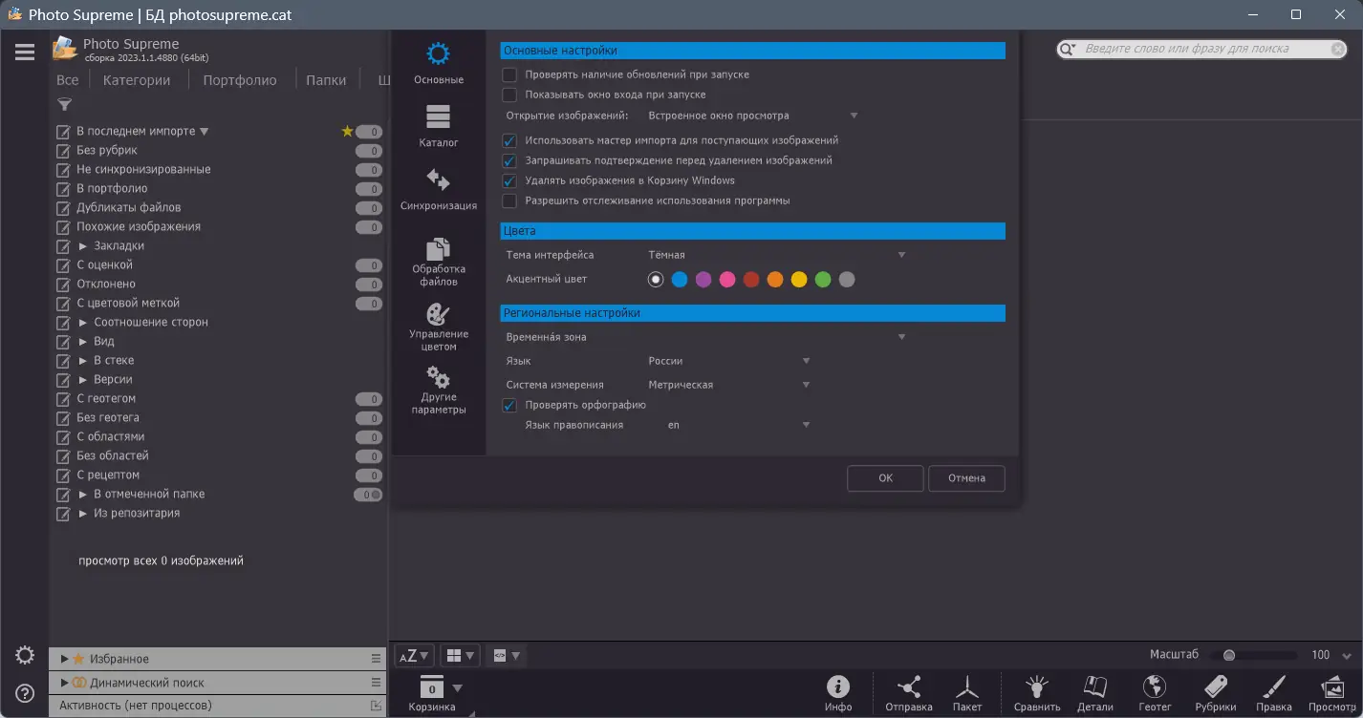The height and width of the screenshot is (718, 1363).
Task: Open help with the question mark icon
Action: pos(25,693)
